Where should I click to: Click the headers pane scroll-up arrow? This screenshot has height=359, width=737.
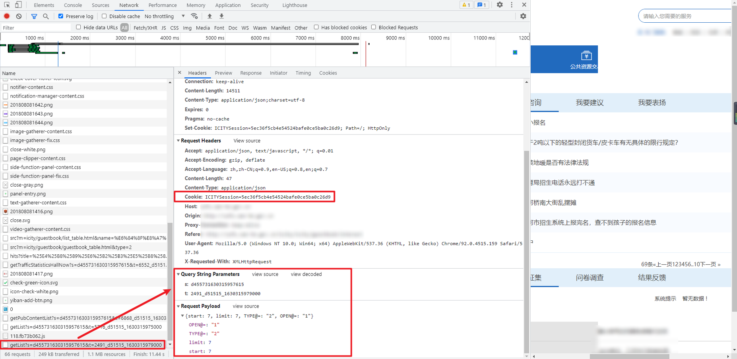(x=527, y=82)
